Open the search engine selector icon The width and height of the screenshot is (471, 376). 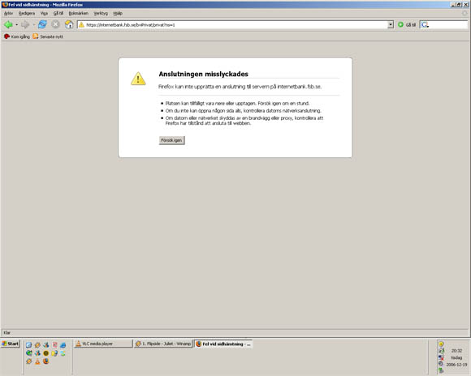click(x=425, y=25)
